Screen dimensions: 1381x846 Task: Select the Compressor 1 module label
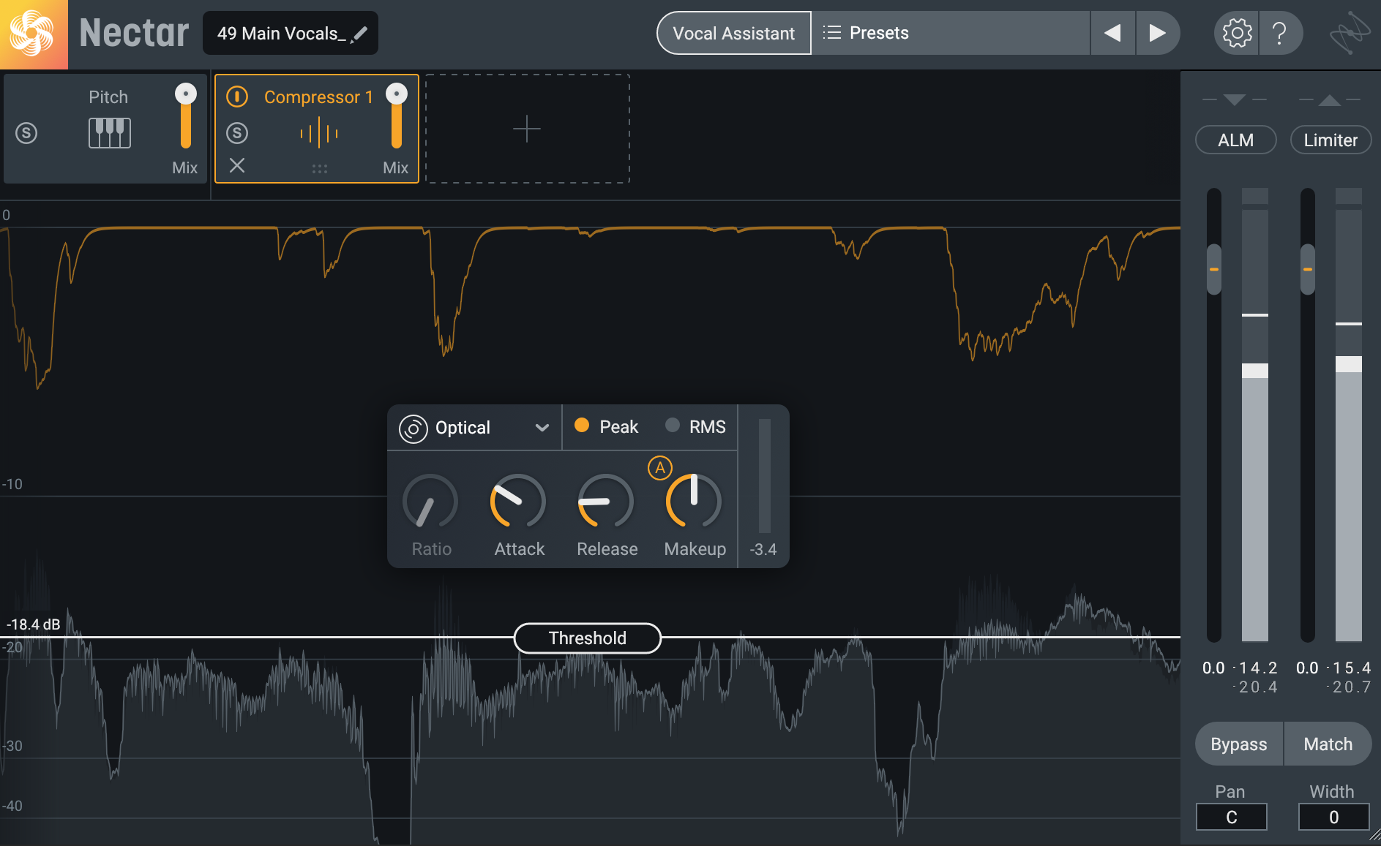click(x=318, y=97)
